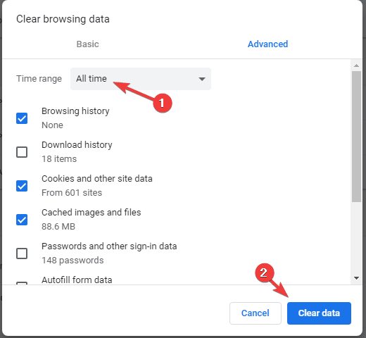Screen dimensions: 366x338
Task: Click the Cancel button
Action: click(255, 313)
